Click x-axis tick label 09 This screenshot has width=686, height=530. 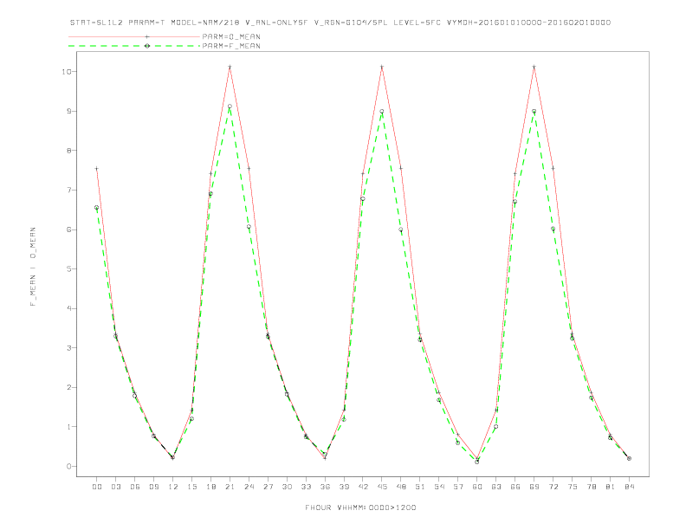153,487
